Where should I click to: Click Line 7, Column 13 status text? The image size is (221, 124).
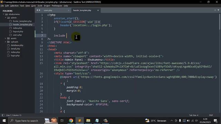14,115
